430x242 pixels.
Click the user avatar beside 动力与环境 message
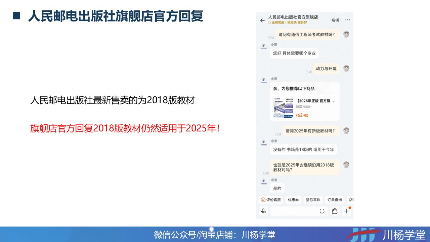346,68
